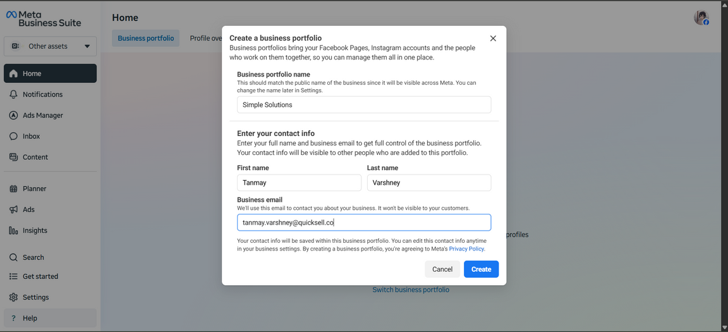Open the Planner calendar icon
The image size is (728, 332).
[13, 188]
